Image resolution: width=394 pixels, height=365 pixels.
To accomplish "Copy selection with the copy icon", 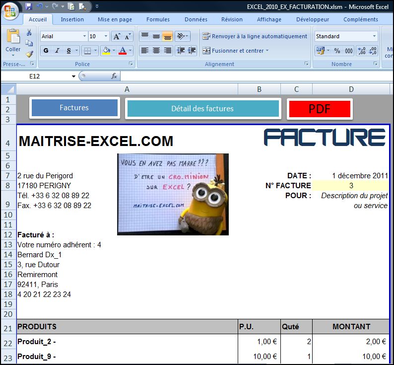I will (29, 43).
